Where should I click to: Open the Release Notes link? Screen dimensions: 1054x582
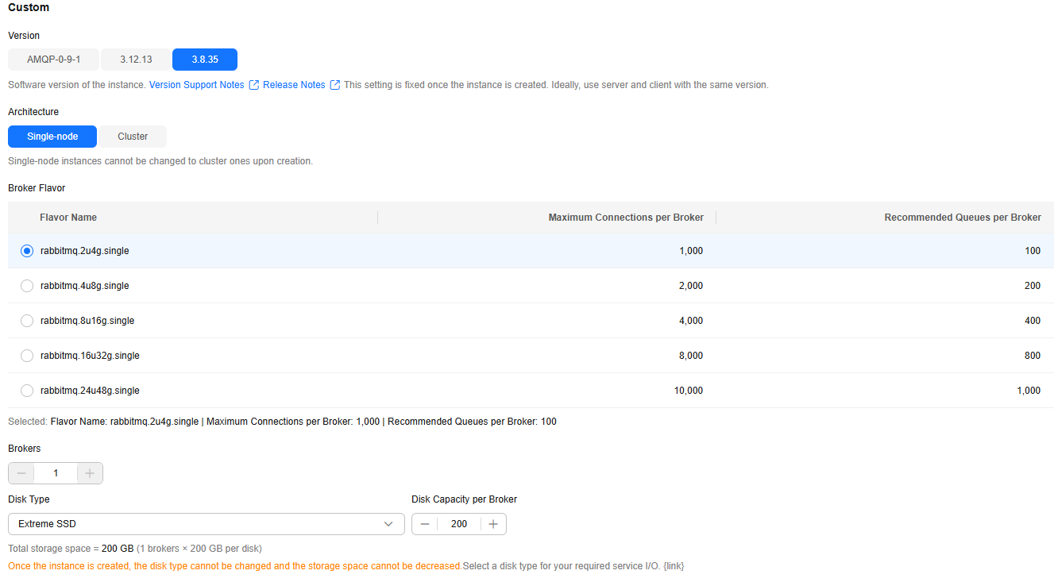click(294, 85)
